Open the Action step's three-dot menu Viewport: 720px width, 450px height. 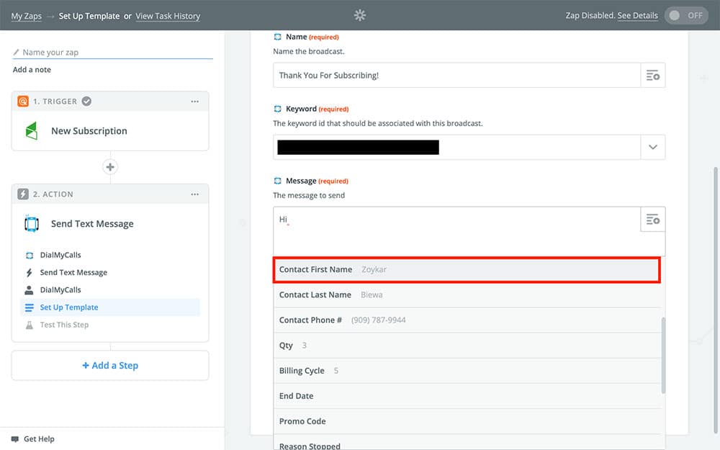click(x=195, y=194)
